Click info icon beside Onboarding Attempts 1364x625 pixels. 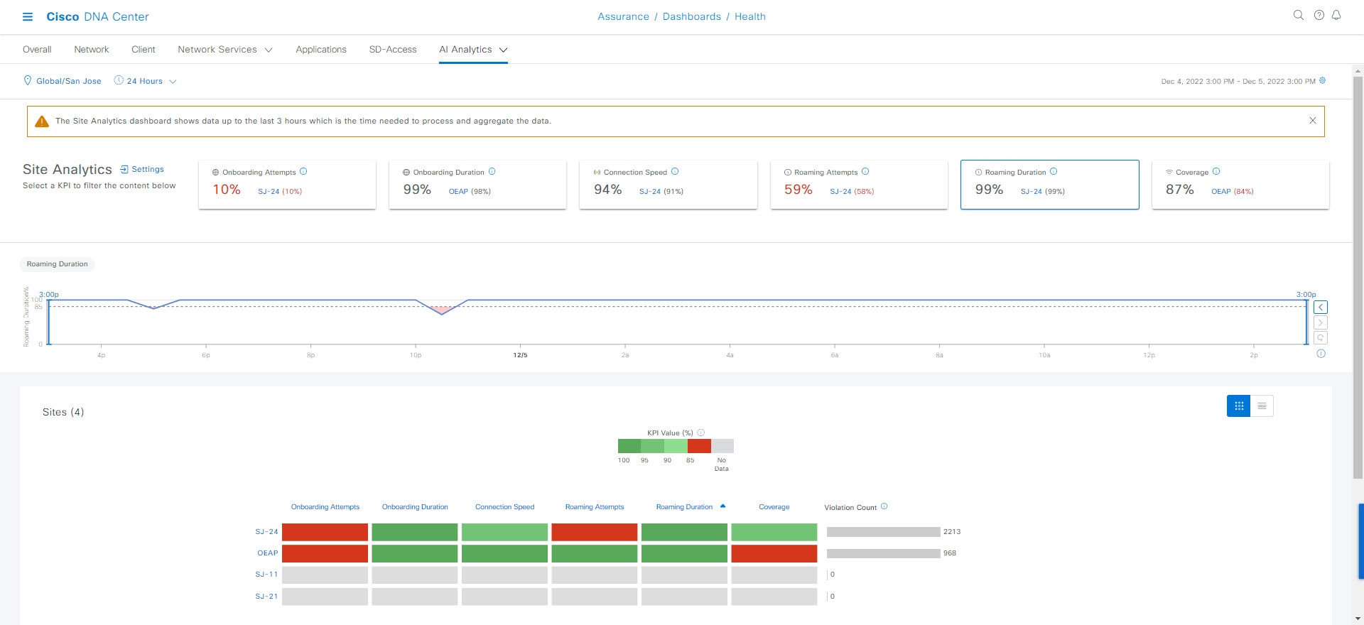pyautogui.click(x=303, y=171)
